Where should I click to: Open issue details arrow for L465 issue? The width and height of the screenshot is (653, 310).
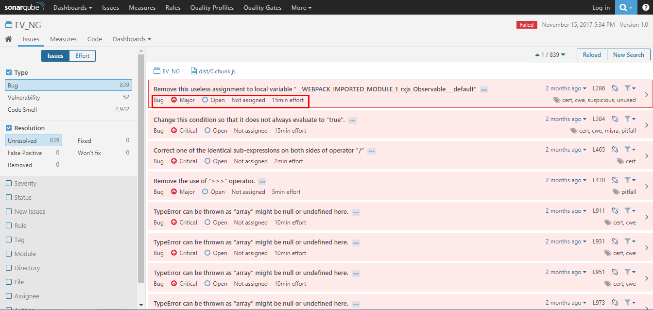click(647, 156)
